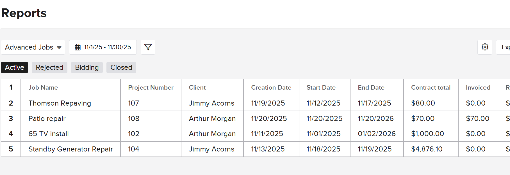The height and width of the screenshot is (175, 510).
Task: View the Closed jobs tab
Action: click(x=121, y=67)
